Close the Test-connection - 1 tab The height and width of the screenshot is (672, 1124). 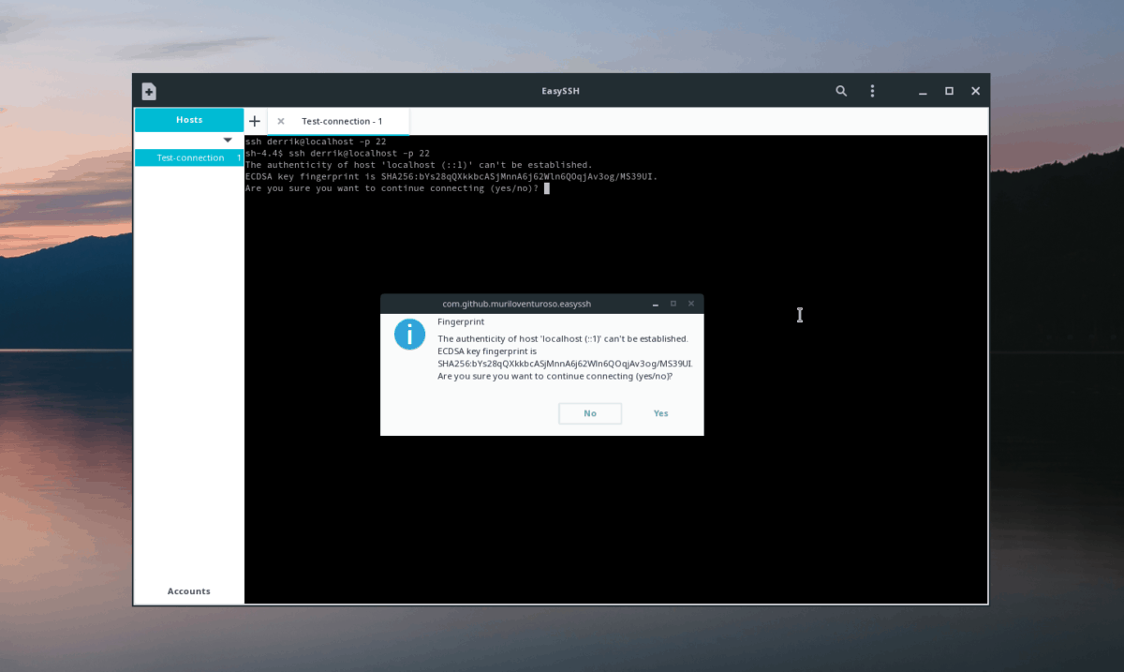(281, 121)
